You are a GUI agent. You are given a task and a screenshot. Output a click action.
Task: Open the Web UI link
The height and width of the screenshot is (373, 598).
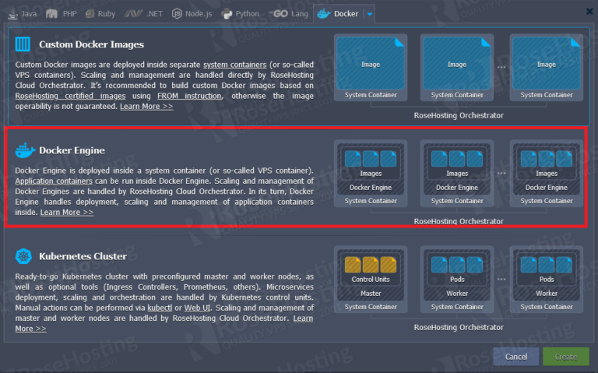[x=197, y=308]
